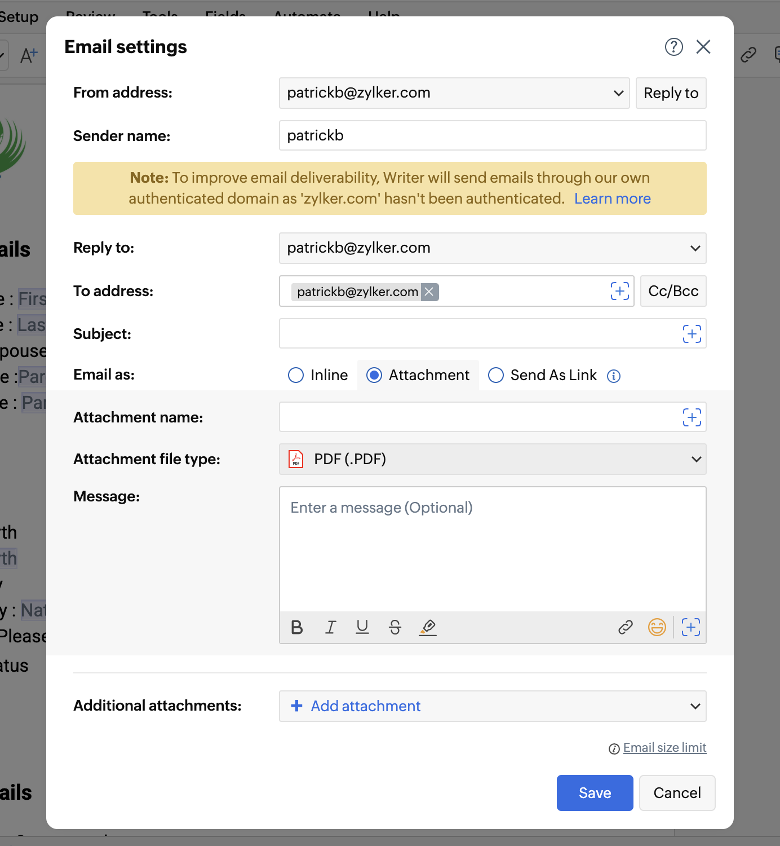Viewport: 780px width, 846px height.
Task: Click the Save button
Action: tap(595, 793)
